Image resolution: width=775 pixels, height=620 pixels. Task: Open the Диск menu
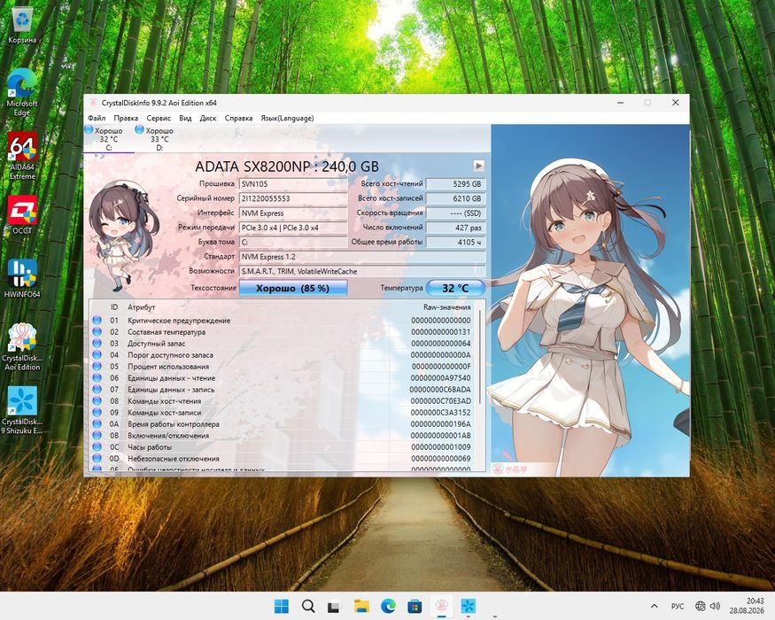tap(208, 118)
